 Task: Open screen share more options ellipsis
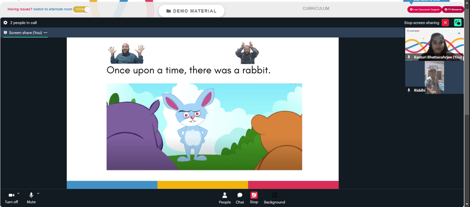[46, 33]
